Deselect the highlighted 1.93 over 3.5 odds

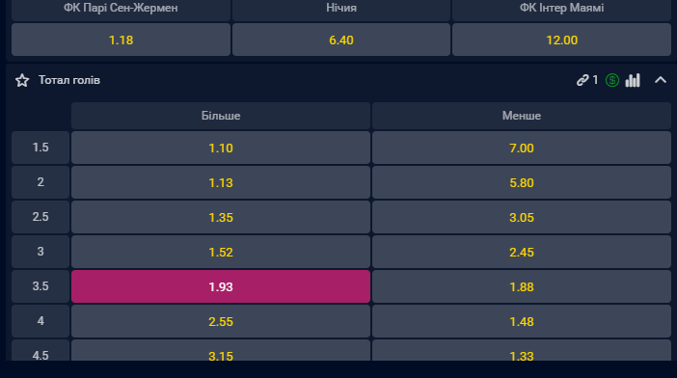(x=221, y=286)
